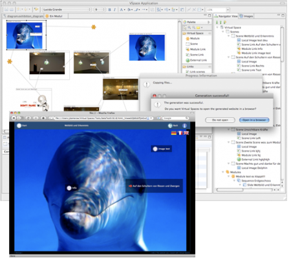Select Scene Link Rechts tree item
Image resolution: width=291 pixels, height=258 pixels.
[x=250, y=66]
